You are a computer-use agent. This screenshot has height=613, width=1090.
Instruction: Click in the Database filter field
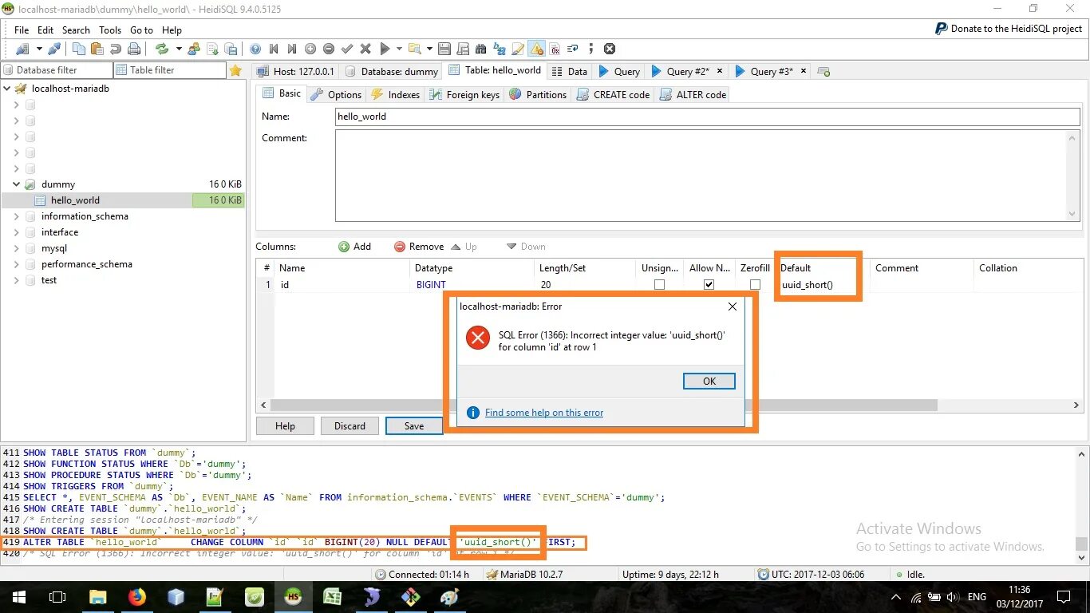point(57,70)
